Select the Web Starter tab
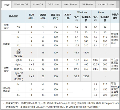 pos(70,5)
